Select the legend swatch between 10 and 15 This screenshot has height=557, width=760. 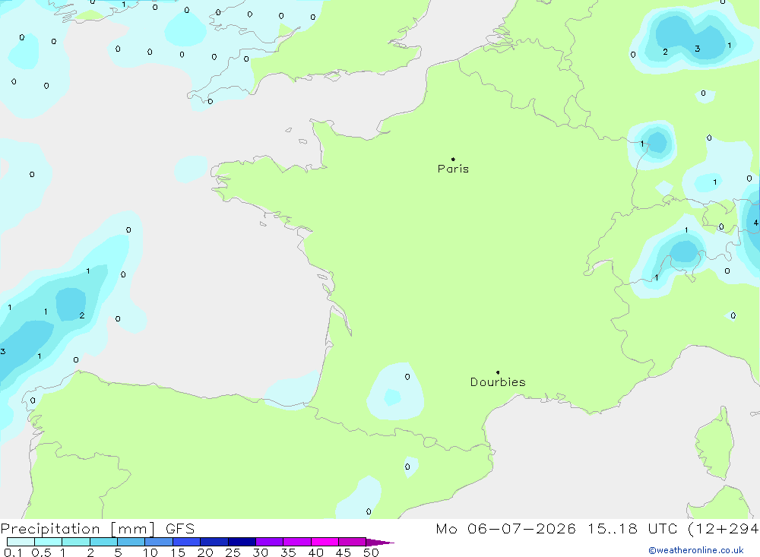159,542
